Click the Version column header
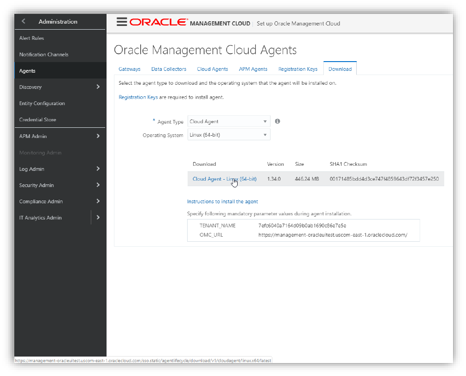 click(275, 164)
